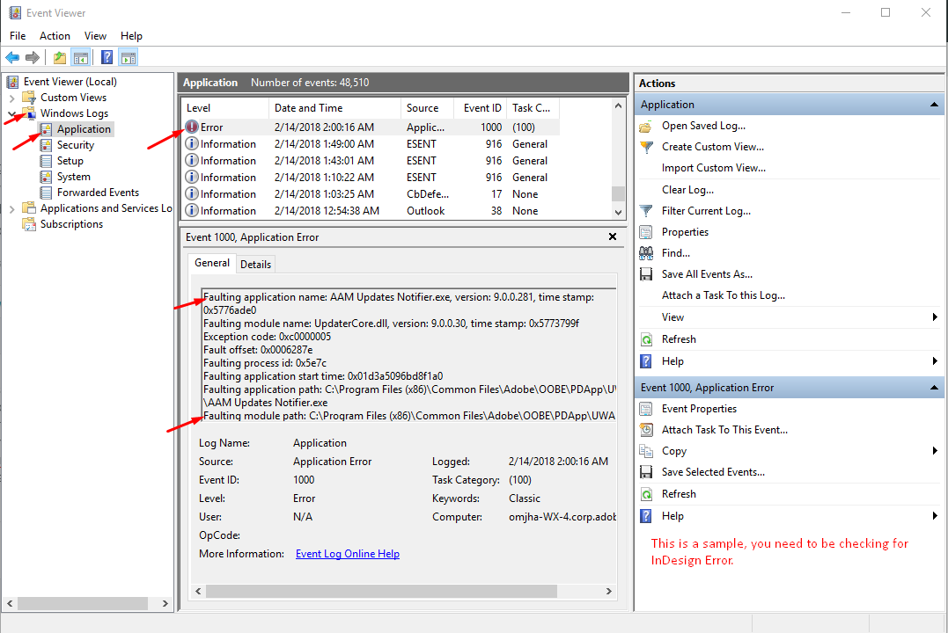
Task: Click the back navigation arrow
Action: coord(11,58)
